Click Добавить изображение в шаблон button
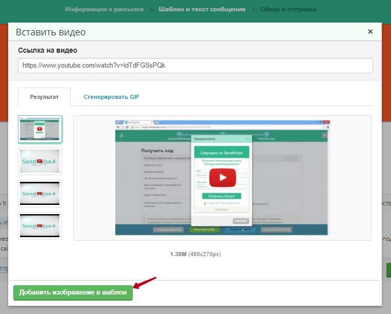The width and height of the screenshot is (391, 314). (x=73, y=292)
